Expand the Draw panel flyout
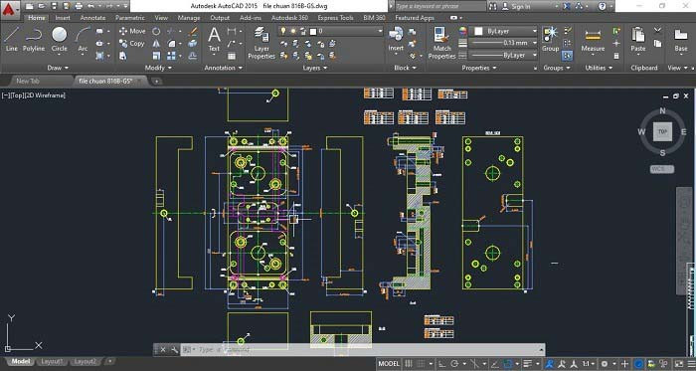The height and width of the screenshot is (371, 696). [x=58, y=68]
